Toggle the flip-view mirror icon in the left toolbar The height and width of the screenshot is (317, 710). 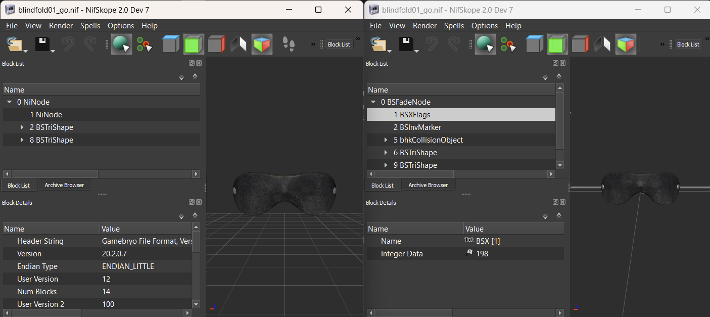239,44
